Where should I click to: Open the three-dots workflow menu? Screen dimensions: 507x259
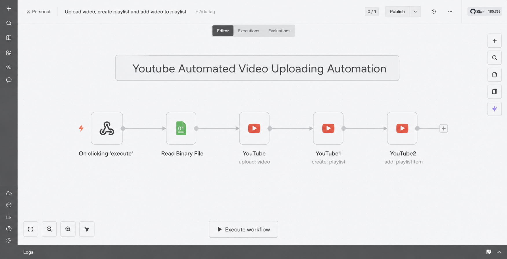450,12
